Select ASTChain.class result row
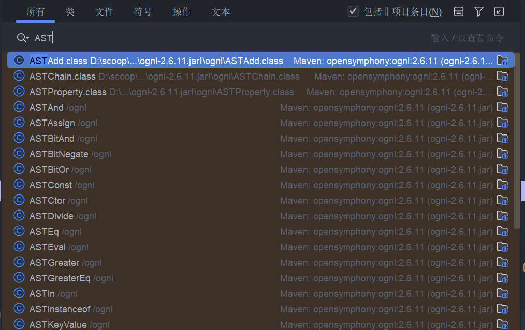Viewport: 525px width, 330px height. click(260, 76)
